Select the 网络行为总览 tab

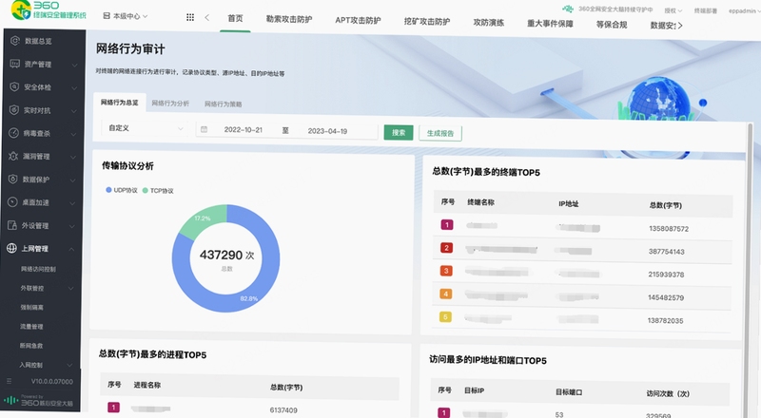tap(120, 103)
